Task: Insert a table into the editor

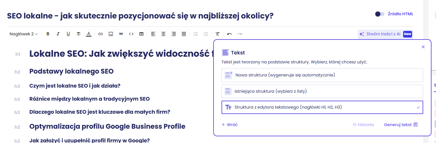Action: point(141,34)
